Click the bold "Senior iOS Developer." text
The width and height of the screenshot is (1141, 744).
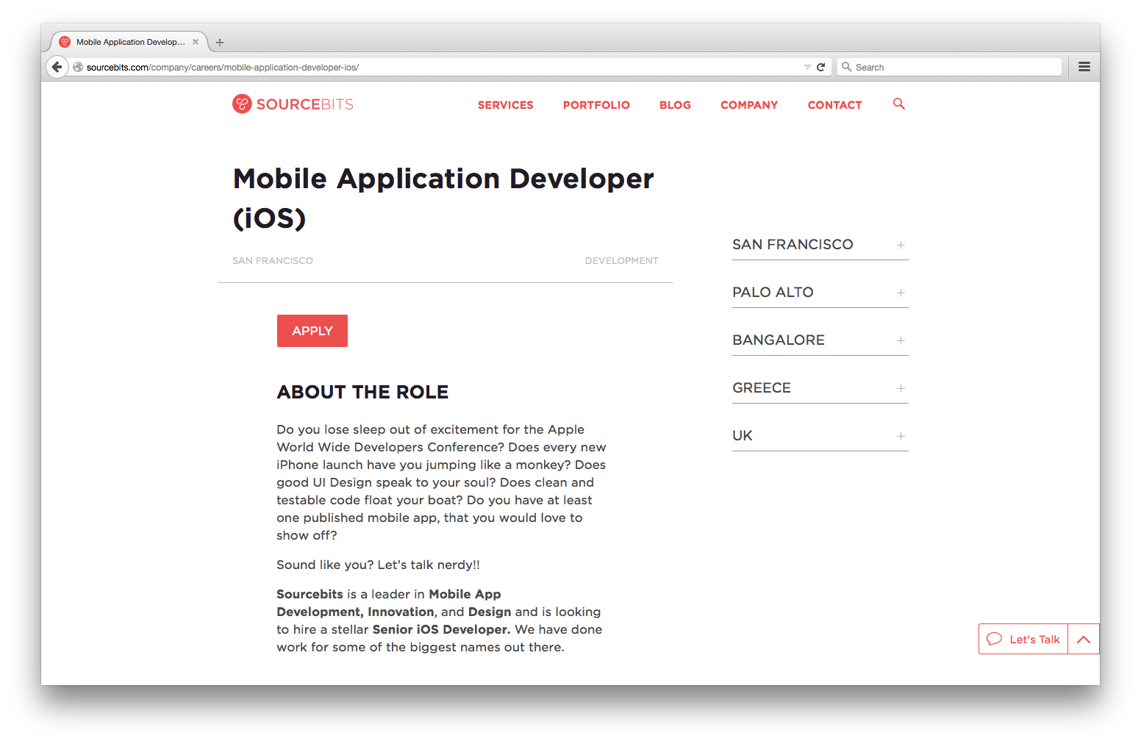(441, 629)
